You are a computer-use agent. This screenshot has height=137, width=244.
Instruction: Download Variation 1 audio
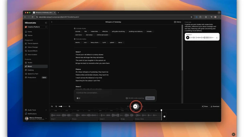[217, 38]
